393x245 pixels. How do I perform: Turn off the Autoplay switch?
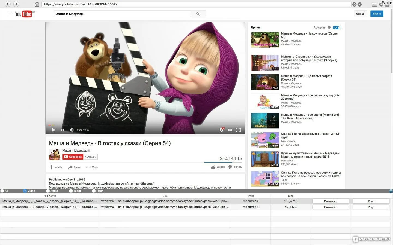point(337,27)
